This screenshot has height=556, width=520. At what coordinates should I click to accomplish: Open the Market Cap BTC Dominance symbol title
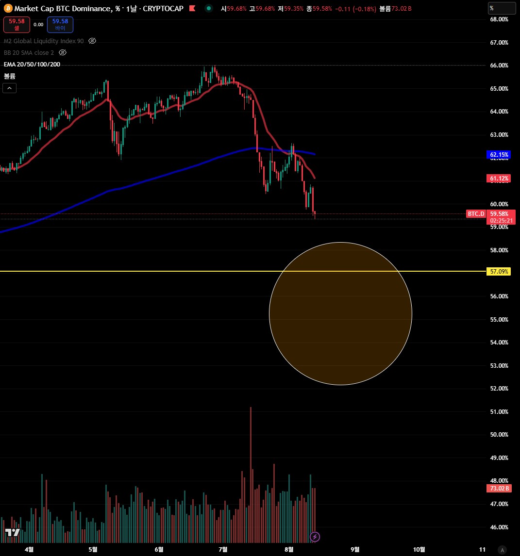pos(99,9)
